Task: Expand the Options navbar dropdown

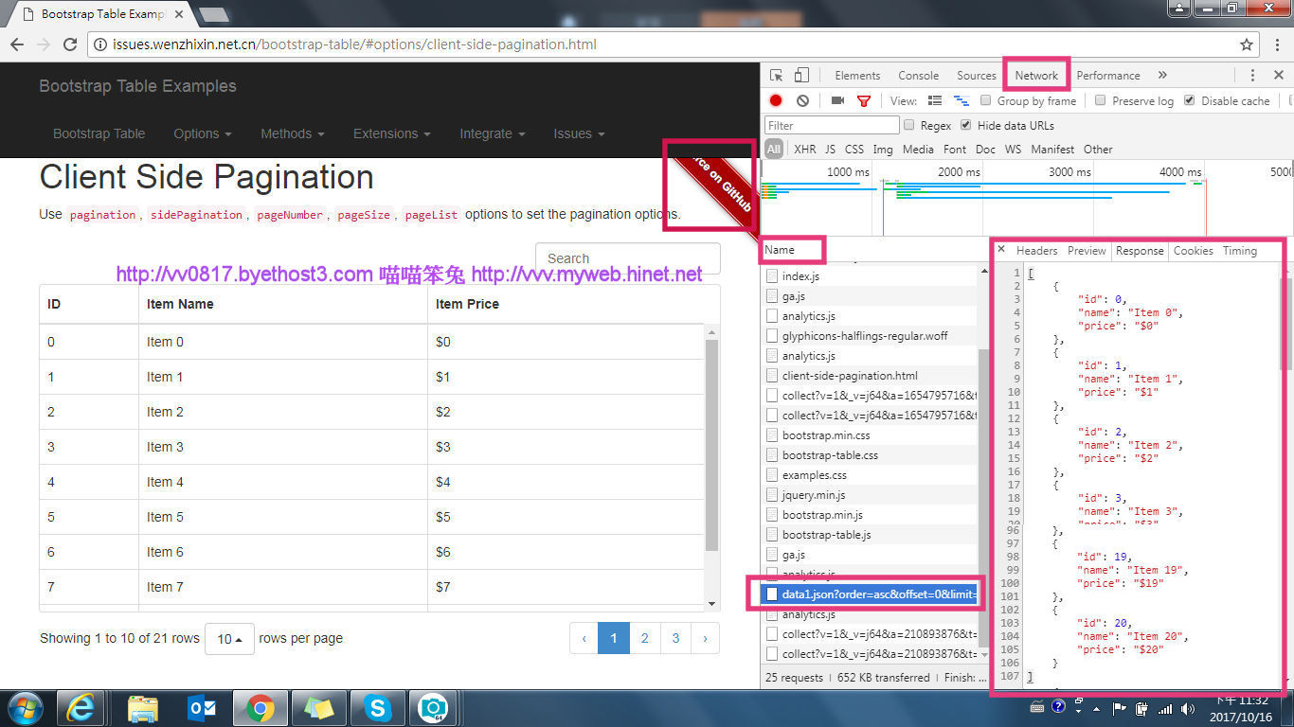Action: (x=202, y=133)
